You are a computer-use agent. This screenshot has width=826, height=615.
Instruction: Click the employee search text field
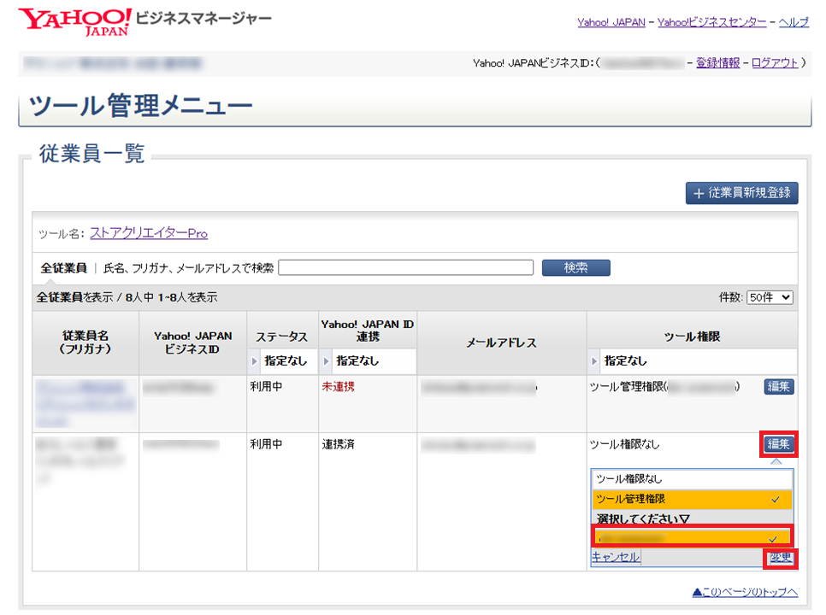pyautogui.click(x=405, y=267)
